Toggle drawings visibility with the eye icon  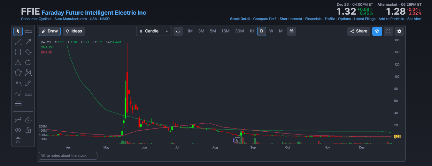[x=18, y=130]
